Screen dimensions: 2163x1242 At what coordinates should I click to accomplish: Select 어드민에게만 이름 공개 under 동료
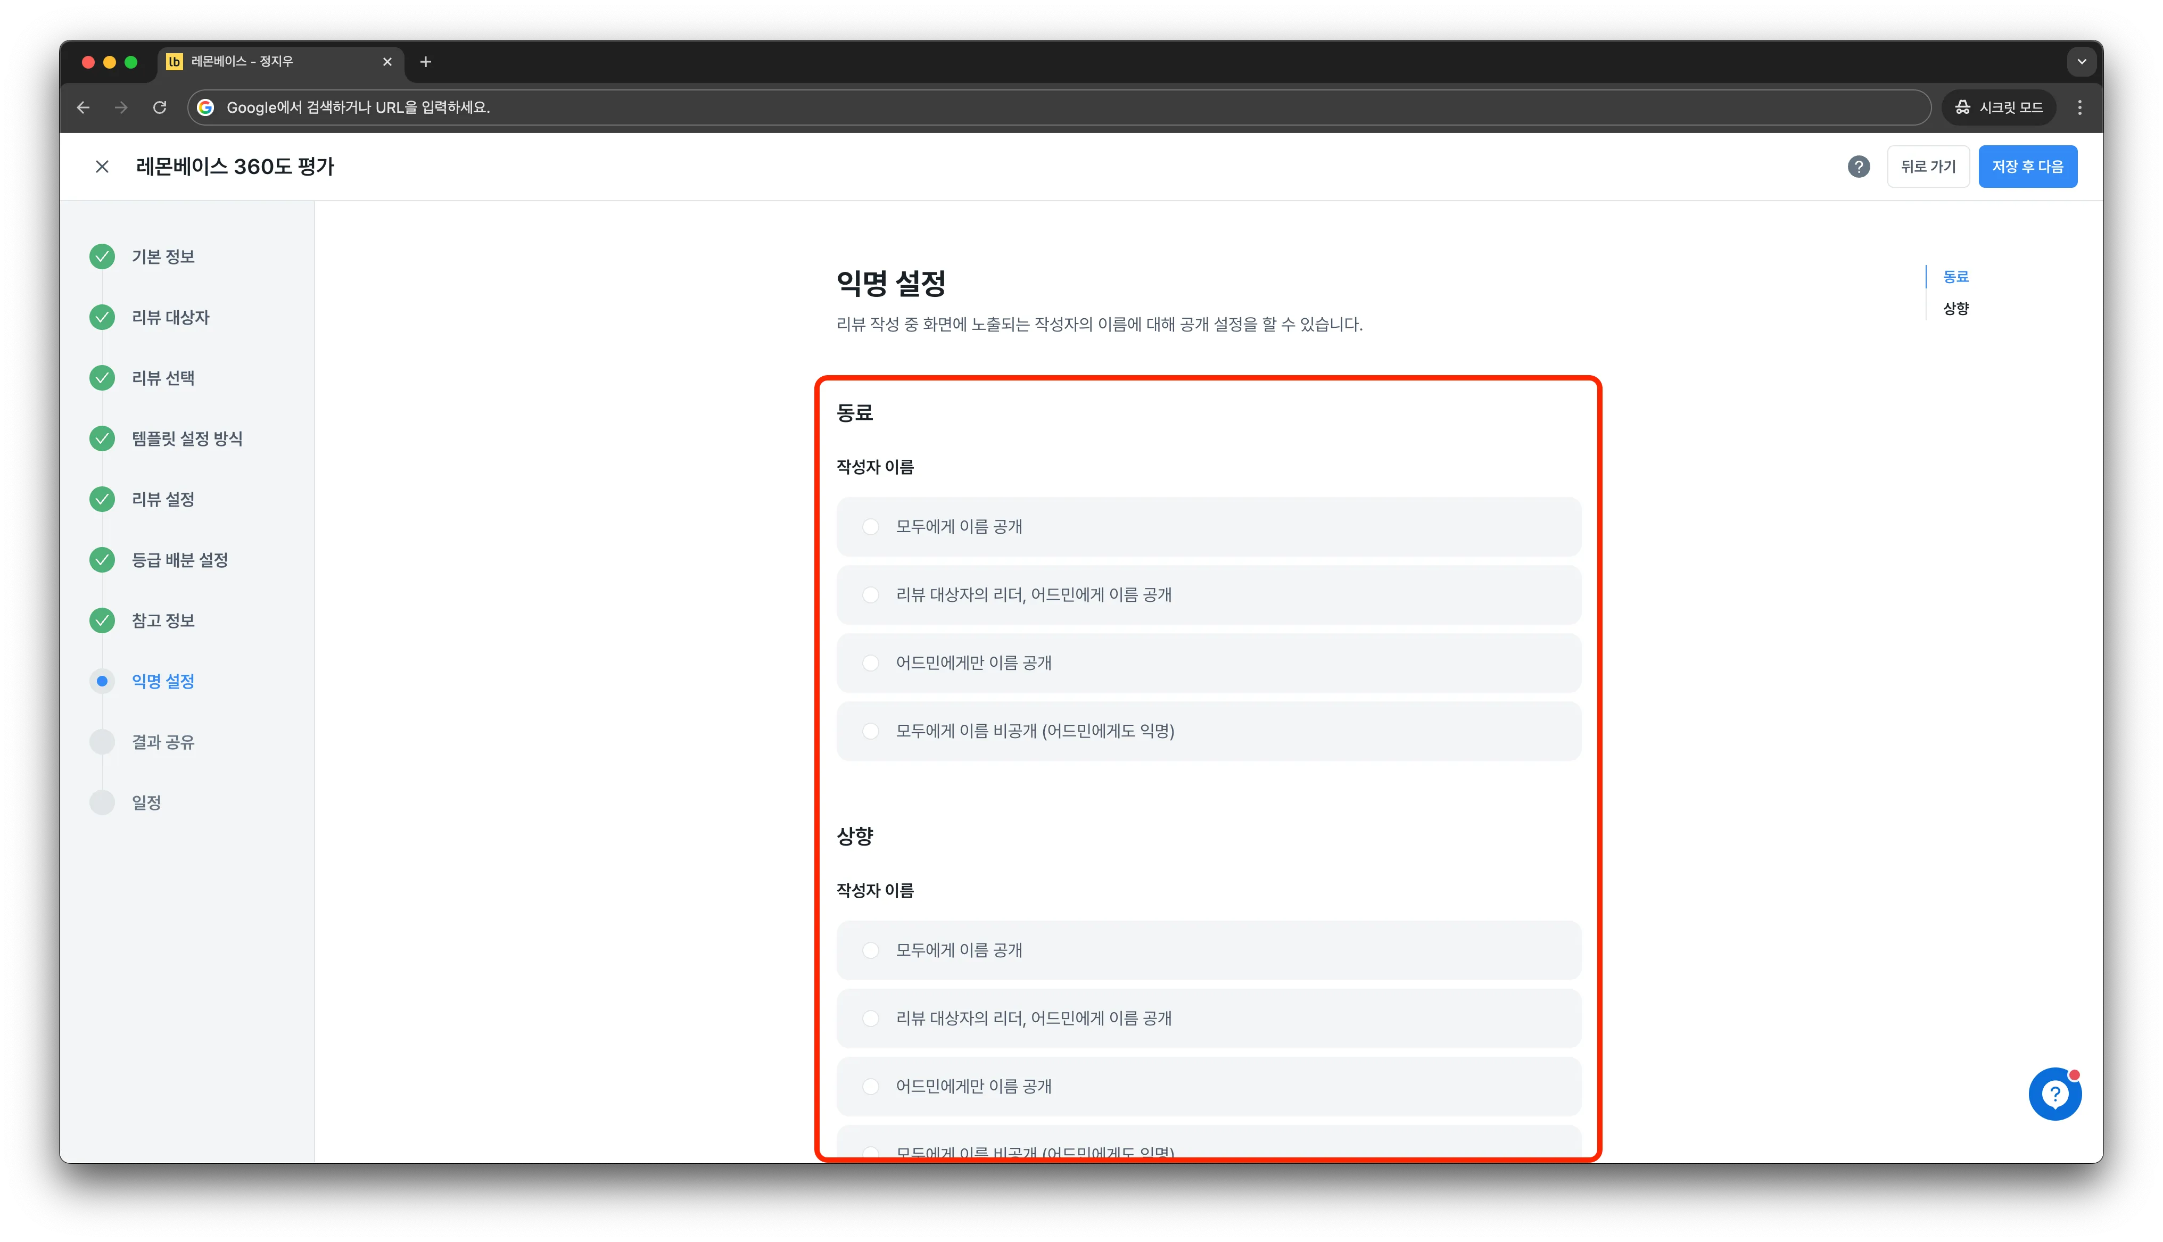point(1209,663)
